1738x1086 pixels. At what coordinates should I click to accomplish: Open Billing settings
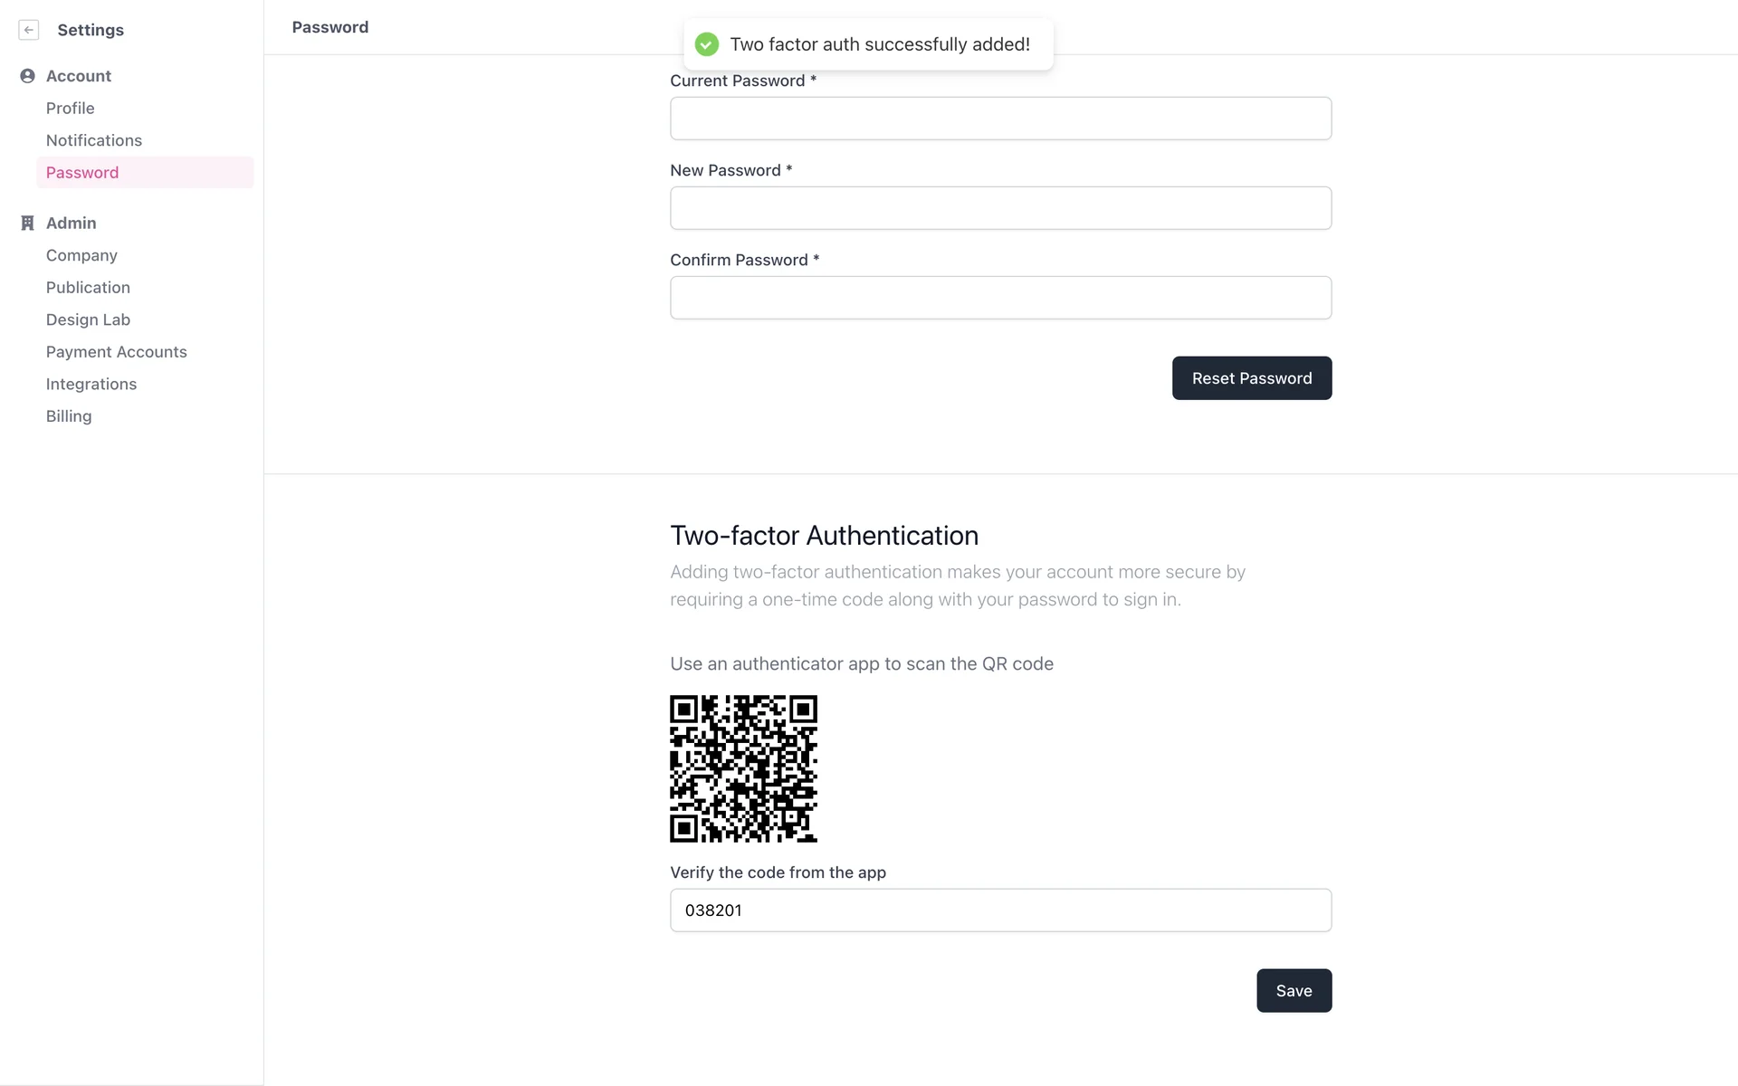tap(69, 416)
